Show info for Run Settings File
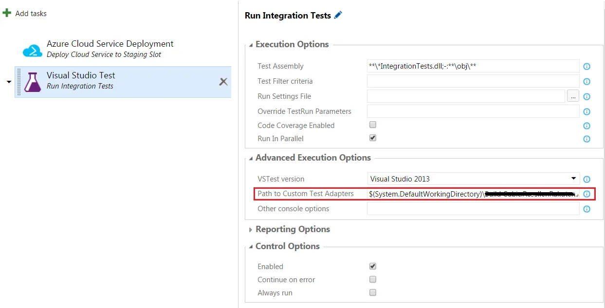The image size is (605, 308). click(587, 97)
